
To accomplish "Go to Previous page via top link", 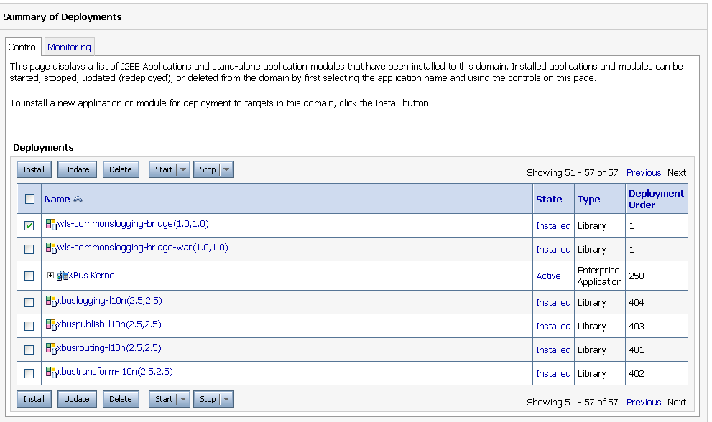I will coord(644,172).
